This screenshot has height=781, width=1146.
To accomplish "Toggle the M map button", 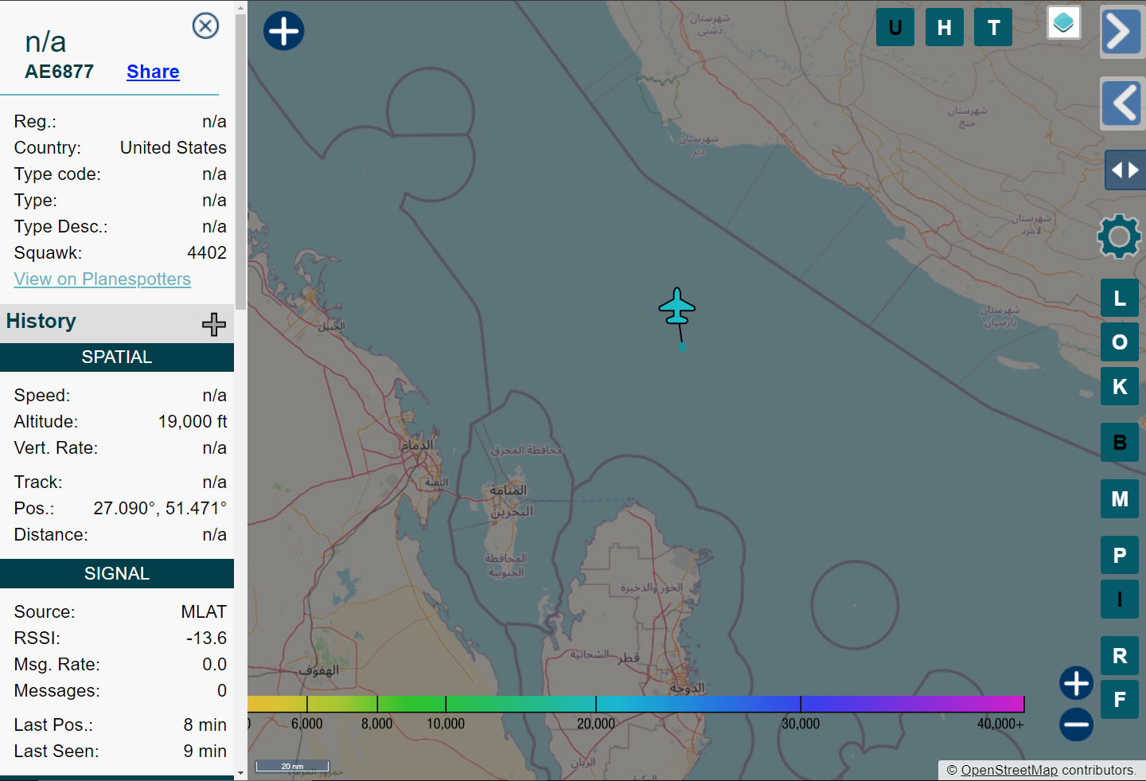I will (x=1120, y=499).
